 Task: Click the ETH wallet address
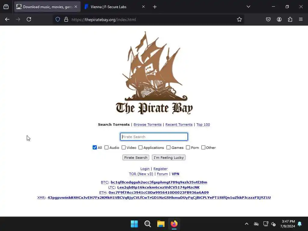tap(159, 192)
